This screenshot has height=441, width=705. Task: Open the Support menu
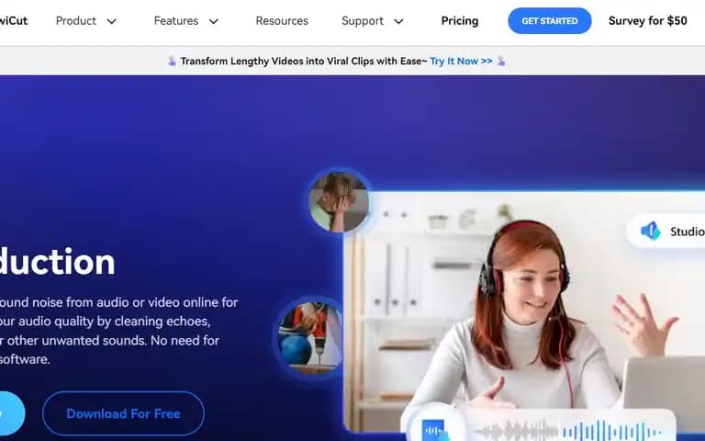pos(363,21)
